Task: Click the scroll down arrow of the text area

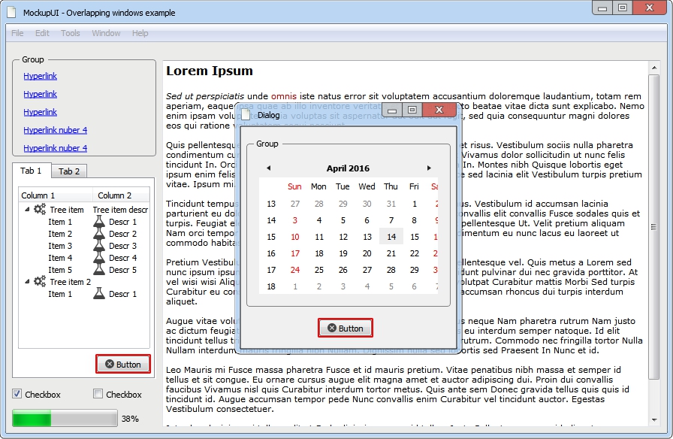Action: 653,419
